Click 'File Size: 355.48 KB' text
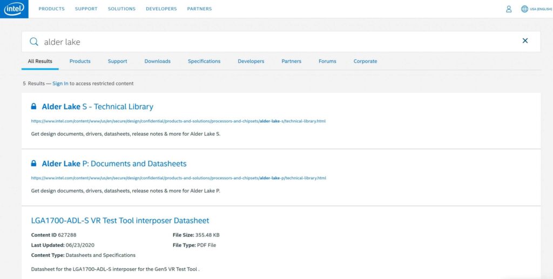Screen dimensions: 553x279 coord(196,235)
